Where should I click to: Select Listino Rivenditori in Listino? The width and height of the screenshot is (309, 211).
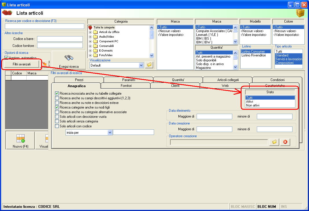[x=255, y=55]
